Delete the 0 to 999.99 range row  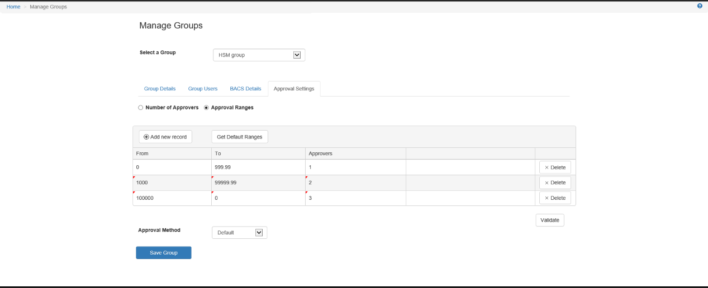[555, 167]
